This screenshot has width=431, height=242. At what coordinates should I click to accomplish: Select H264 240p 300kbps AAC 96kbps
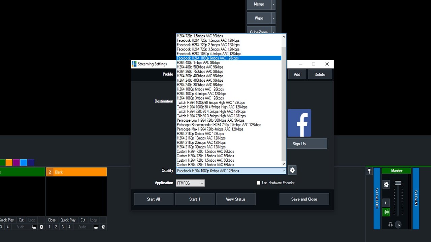tap(229, 85)
